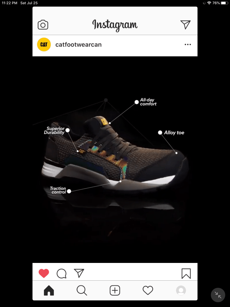The image size is (230, 307).
Task: Tap the All-day comfort hotspot dot
Action: [x=137, y=102]
